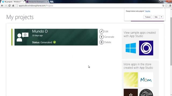Screen dimensions: 172x96
Task: Click the Mundo D project icon
Action: pos(23,37)
